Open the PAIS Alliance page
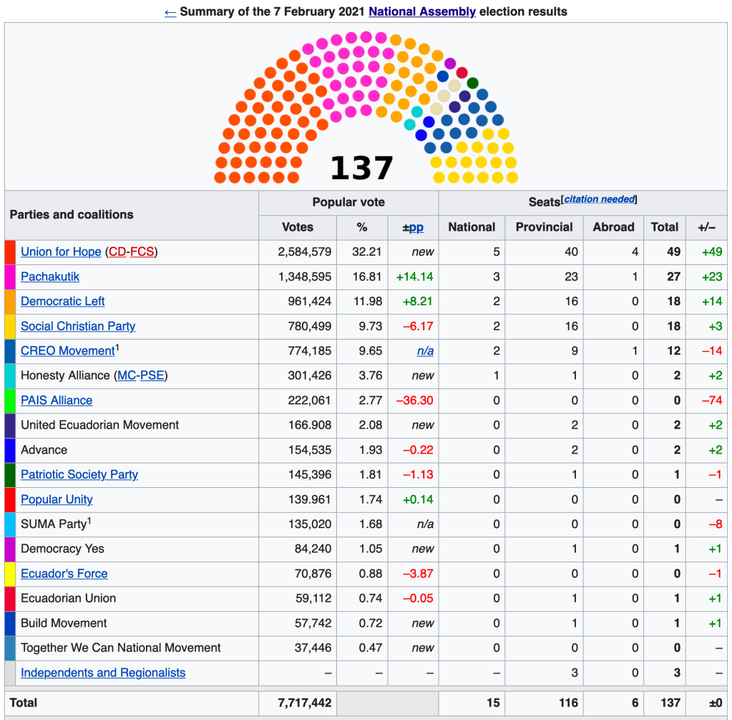Screen dimensions: 732x720 (x=57, y=400)
